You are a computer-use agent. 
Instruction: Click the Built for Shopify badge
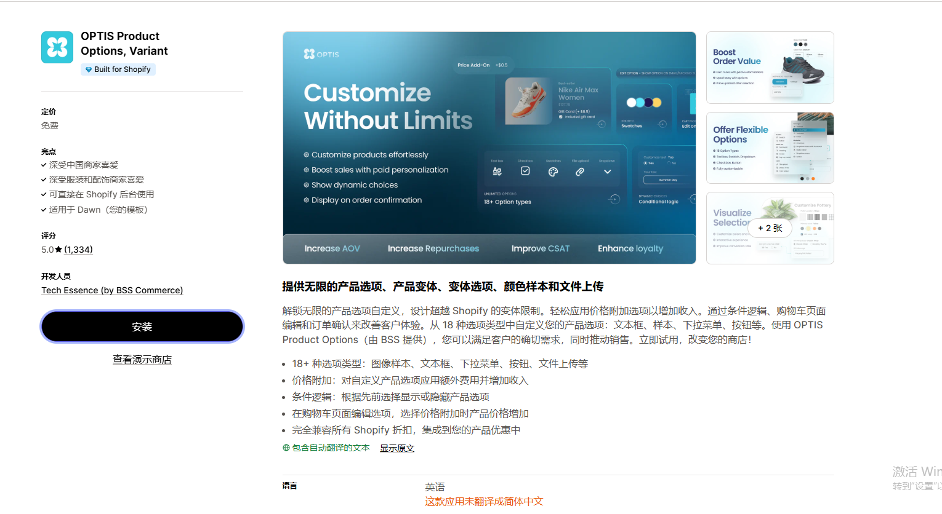click(118, 69)
